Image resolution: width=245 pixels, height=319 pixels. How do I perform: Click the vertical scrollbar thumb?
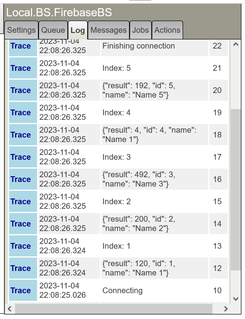[235, 189]
